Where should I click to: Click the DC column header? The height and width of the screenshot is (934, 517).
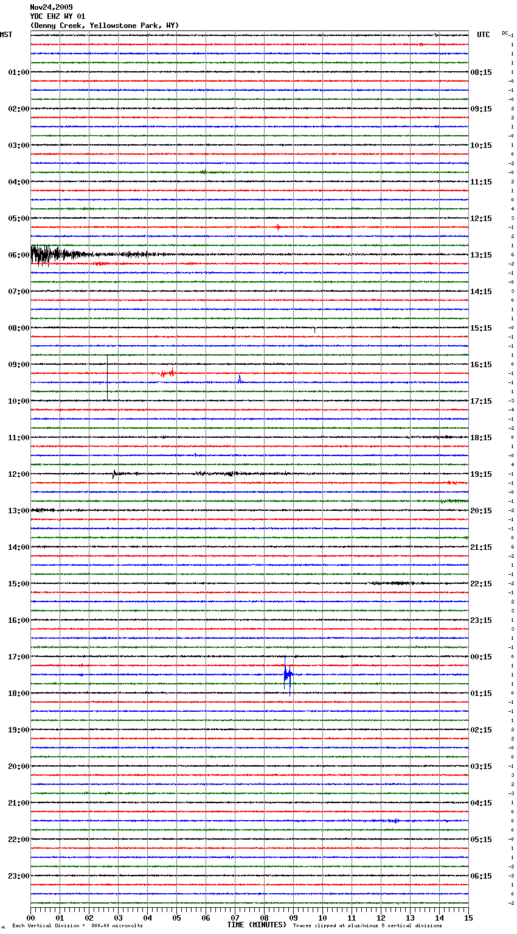coord(505,33)
